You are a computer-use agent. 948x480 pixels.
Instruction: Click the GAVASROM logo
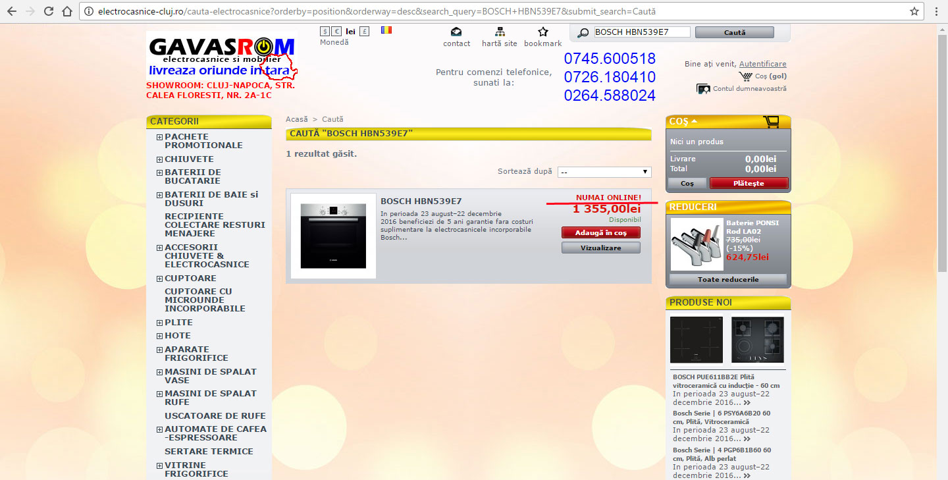tap(223, 55)
